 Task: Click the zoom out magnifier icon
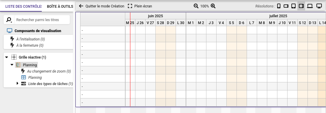[196, 6]
